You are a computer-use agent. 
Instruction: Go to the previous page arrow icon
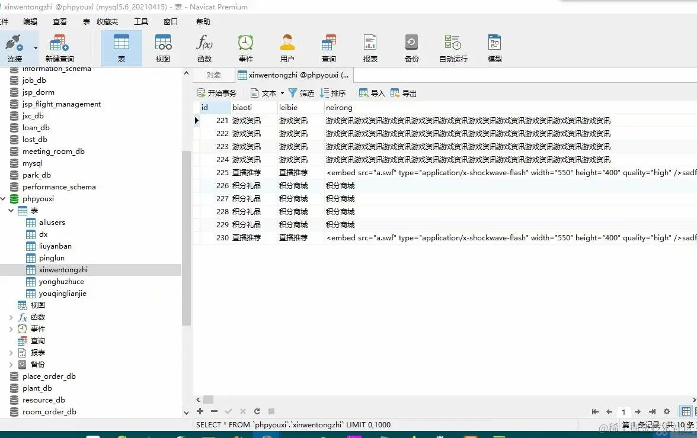609,412
